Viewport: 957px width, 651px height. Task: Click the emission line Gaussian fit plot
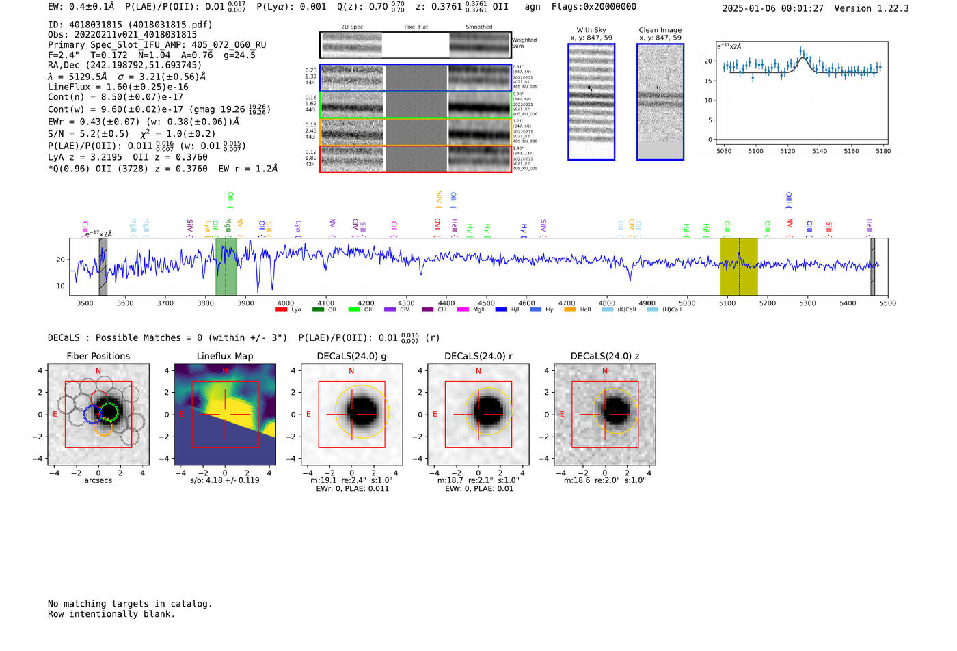pos(801,92)
